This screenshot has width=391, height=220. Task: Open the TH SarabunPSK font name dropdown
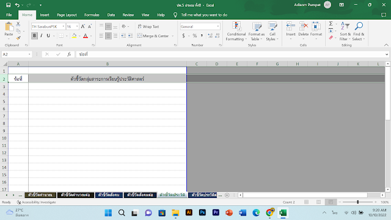64,26
